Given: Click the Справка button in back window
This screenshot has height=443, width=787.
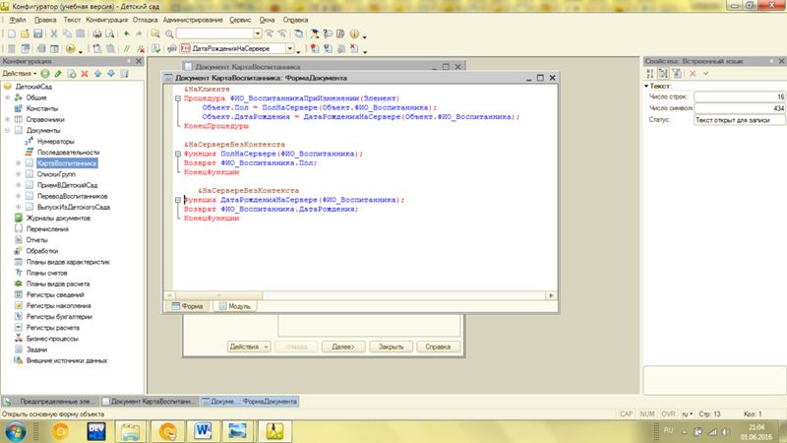Looking at the screenshot, I should [438, 348].
